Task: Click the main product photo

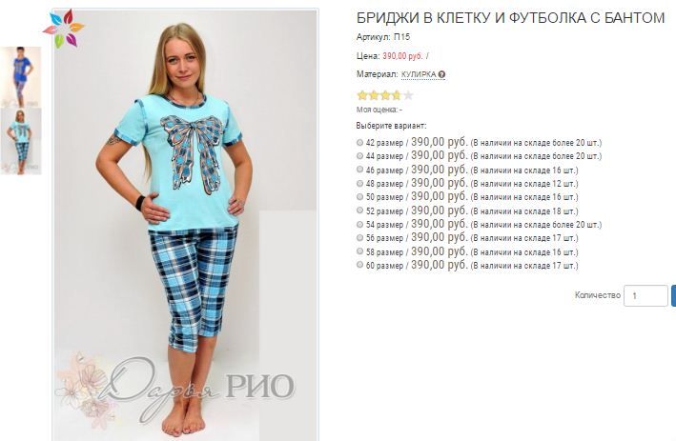Action: coord(185,224)
